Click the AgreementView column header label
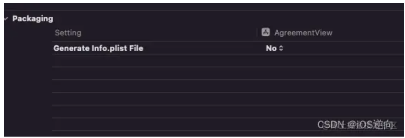This screenshot has height=138, width=405. tap(303, 33)
